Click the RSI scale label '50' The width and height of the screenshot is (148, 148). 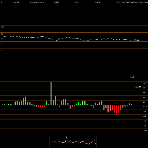[x=2, y=39]
